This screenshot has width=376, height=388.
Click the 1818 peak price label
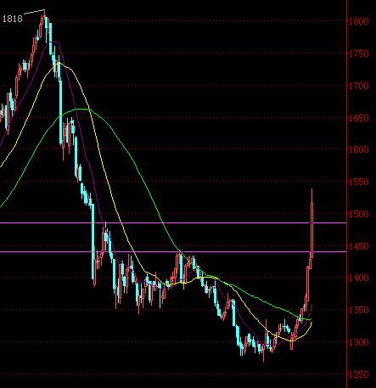click(x=13, y=19)
